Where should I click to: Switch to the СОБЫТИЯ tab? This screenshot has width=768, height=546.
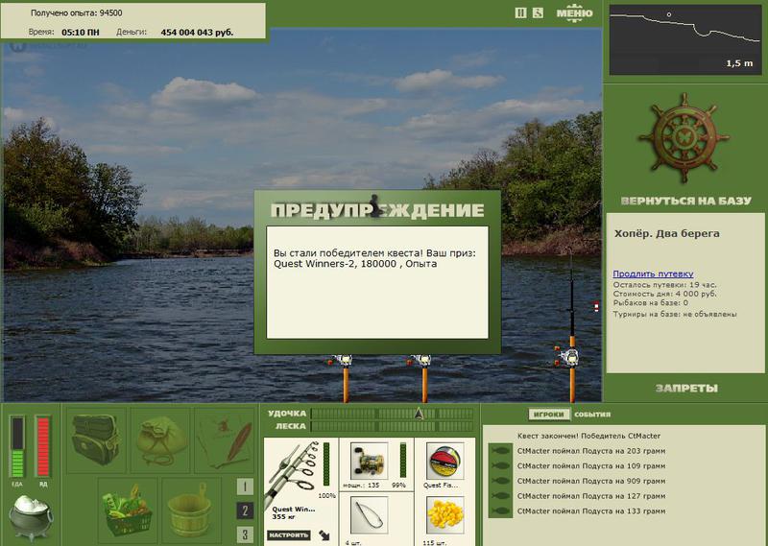click(592, 415)
